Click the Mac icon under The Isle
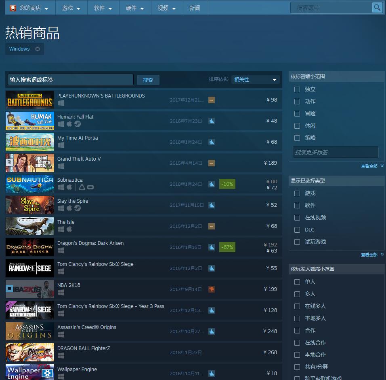This screenshot has height=380, width=386. pos(69,229)
